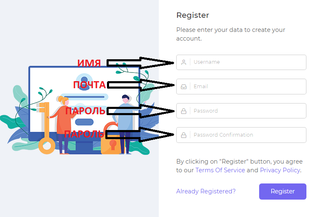Click the user icon in Username field
Viewport: 323px width, 217px height.
(x=184, y=63)
